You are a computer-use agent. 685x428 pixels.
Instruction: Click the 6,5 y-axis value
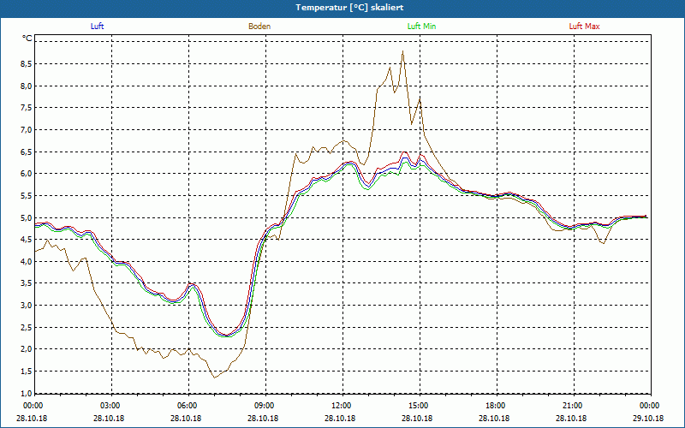tap(27, 152)
